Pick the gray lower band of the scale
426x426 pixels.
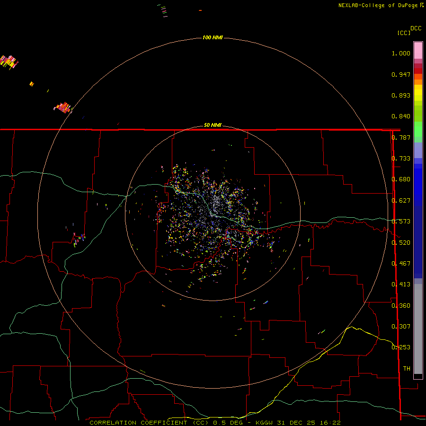(418, 329)
